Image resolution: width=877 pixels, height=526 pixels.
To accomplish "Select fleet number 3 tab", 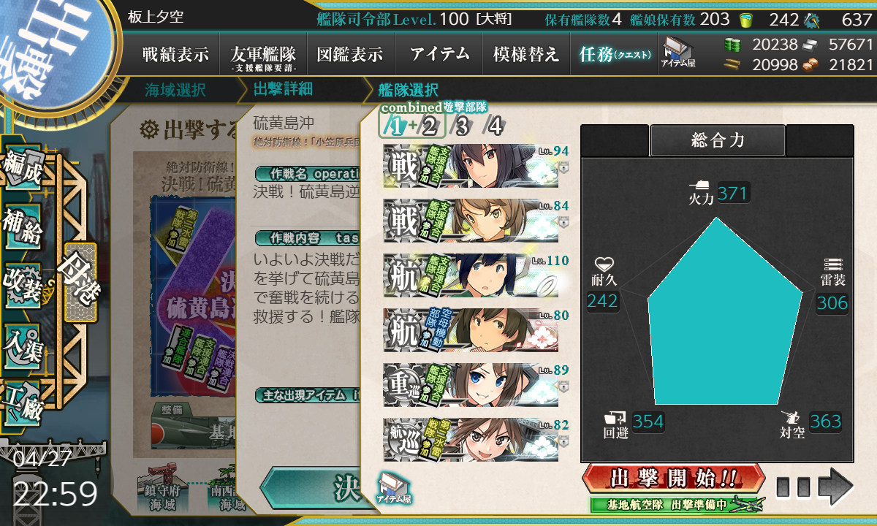I will pos(461,127).
